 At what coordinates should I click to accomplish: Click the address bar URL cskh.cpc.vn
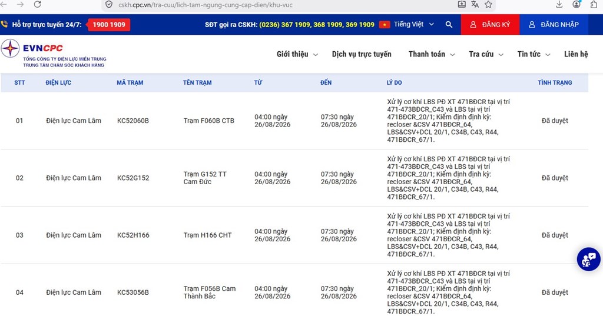(206, 5)
